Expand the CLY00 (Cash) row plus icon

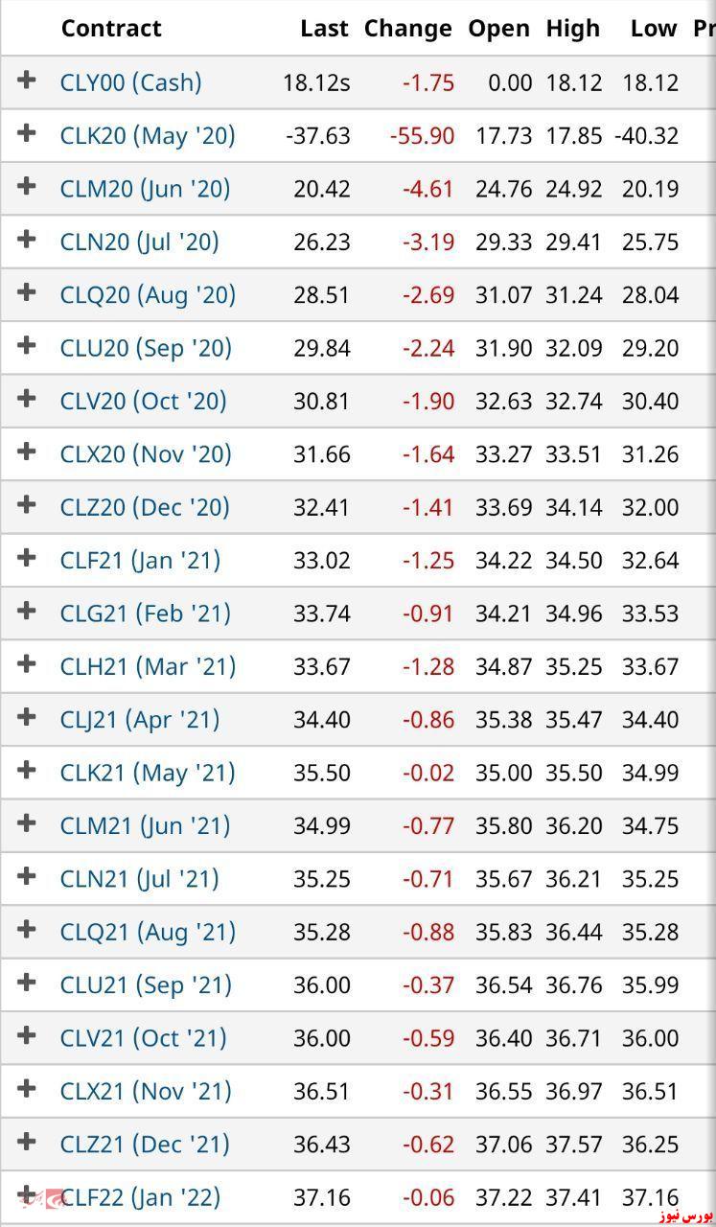click(27, 81)
